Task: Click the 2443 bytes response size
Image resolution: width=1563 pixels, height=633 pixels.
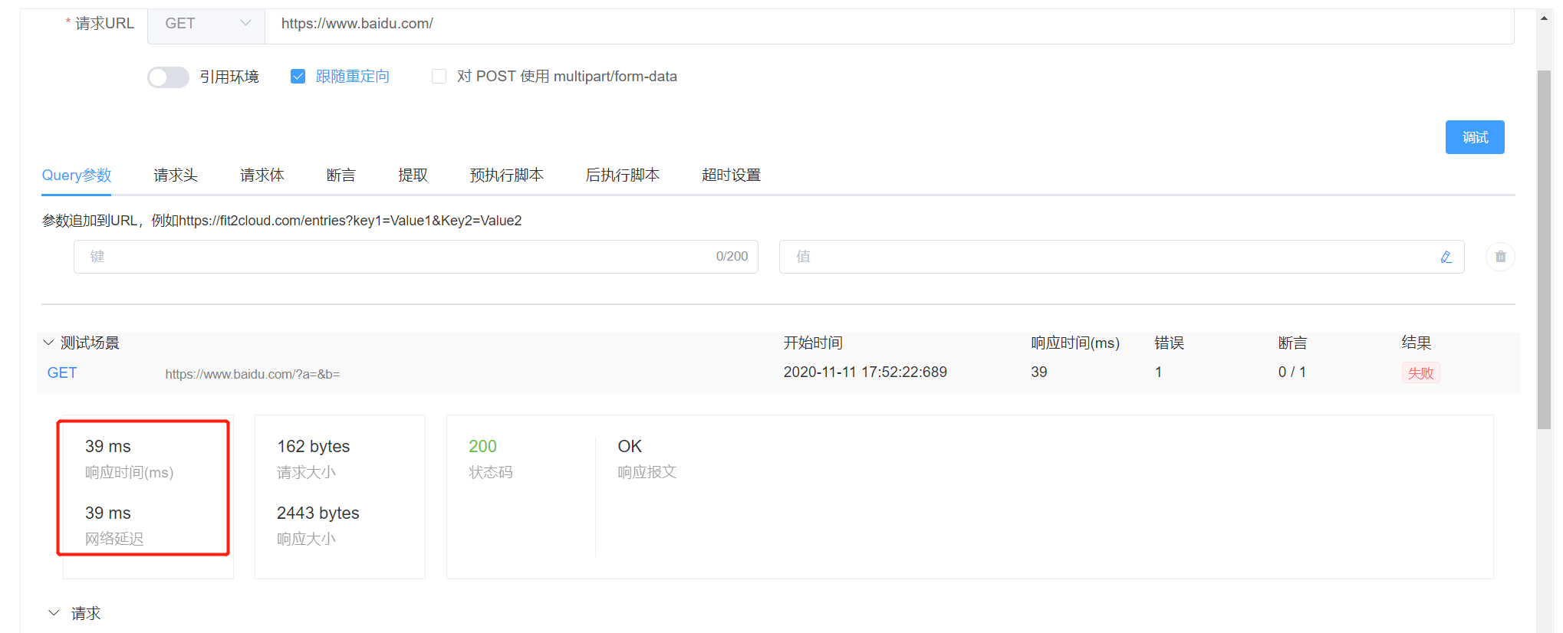Action: pos(318,513)
